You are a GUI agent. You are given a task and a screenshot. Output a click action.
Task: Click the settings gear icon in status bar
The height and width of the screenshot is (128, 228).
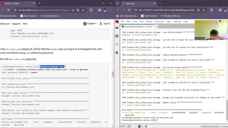pos(146,127)
